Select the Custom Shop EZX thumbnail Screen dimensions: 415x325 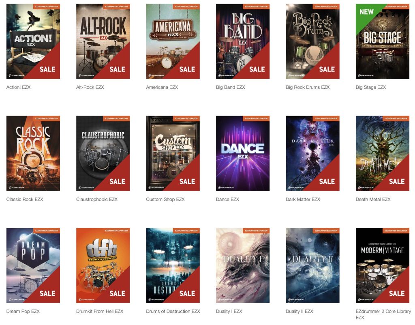173,153
